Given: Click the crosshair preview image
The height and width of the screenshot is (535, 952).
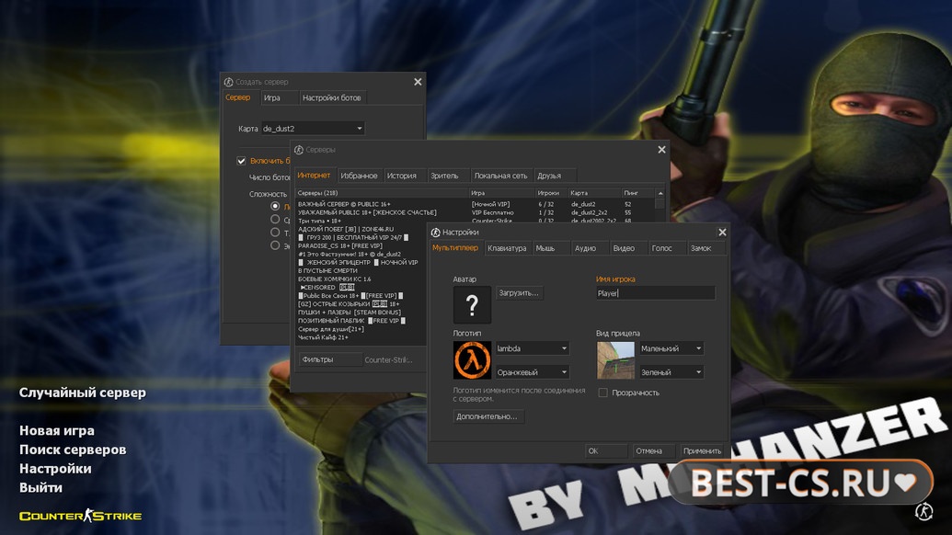Looking at the screenshot, I should (615, 359).
